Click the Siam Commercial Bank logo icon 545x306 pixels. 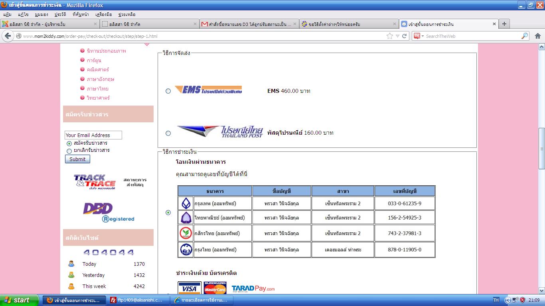186,218
